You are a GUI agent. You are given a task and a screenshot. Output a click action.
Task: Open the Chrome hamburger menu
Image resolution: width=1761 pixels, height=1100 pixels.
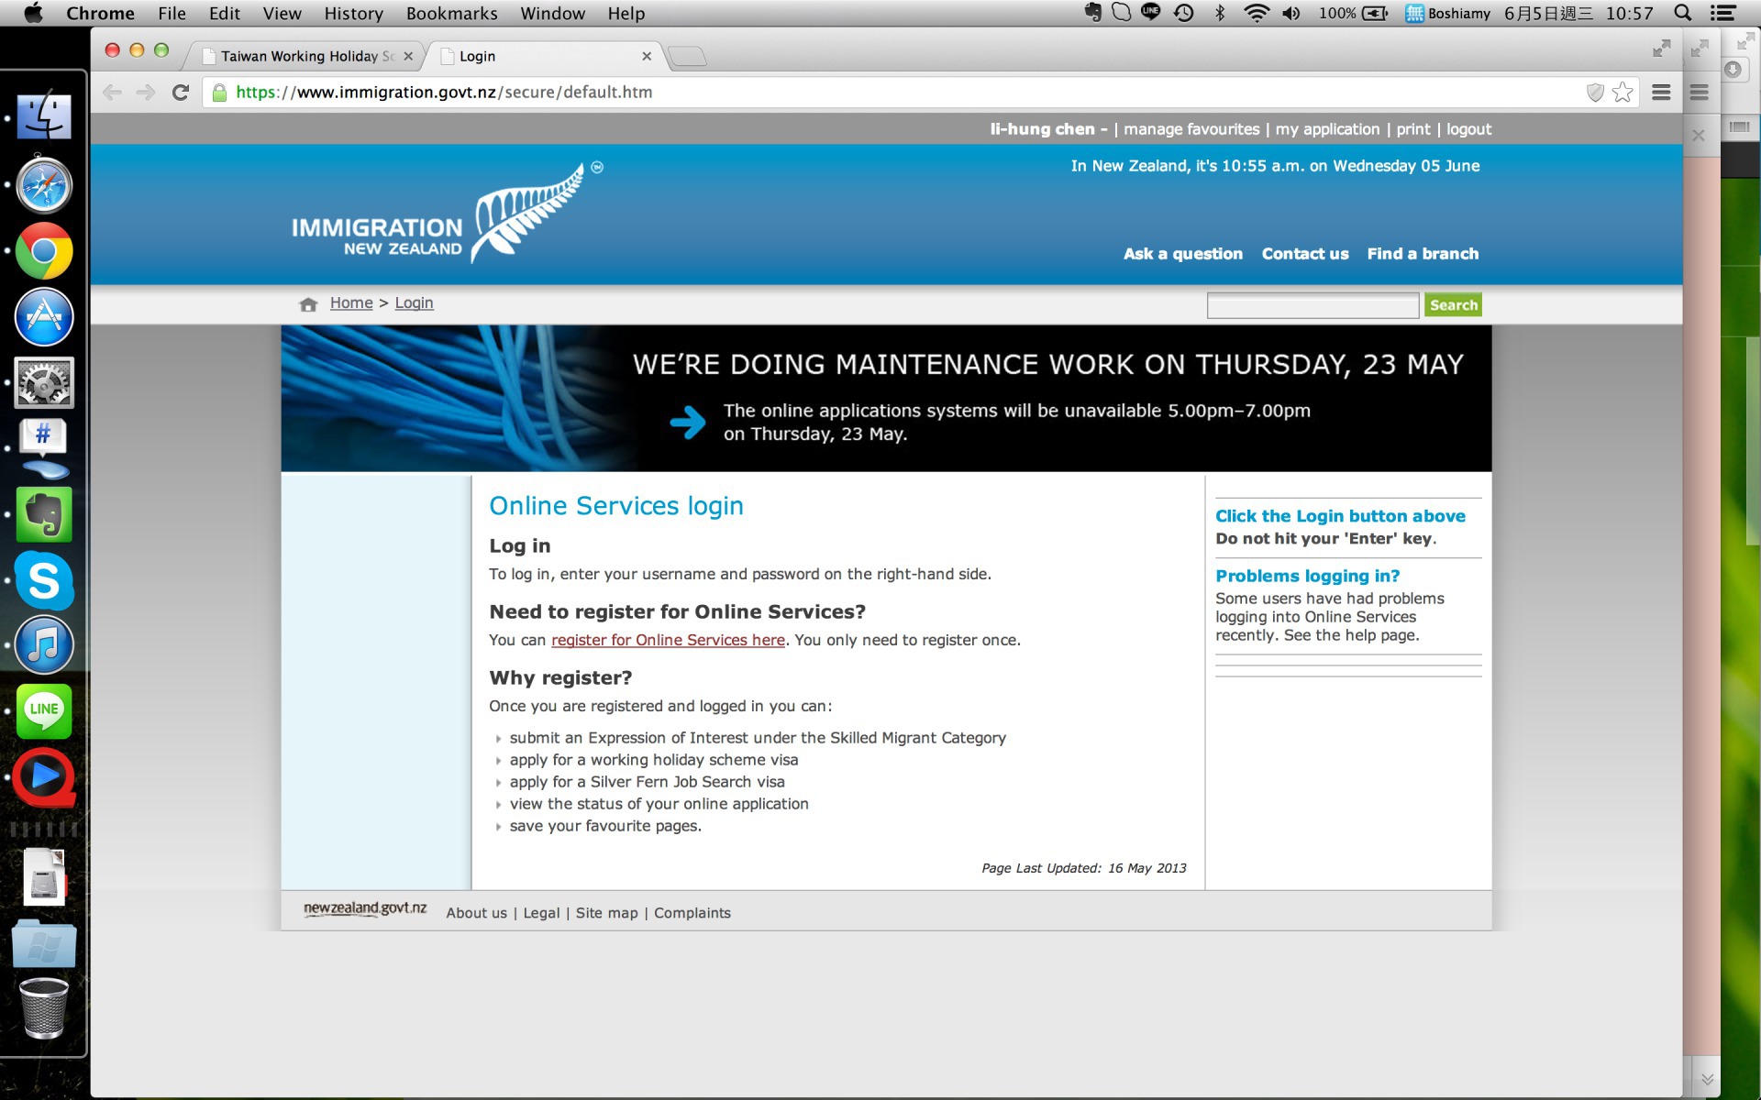[1661, 93]
